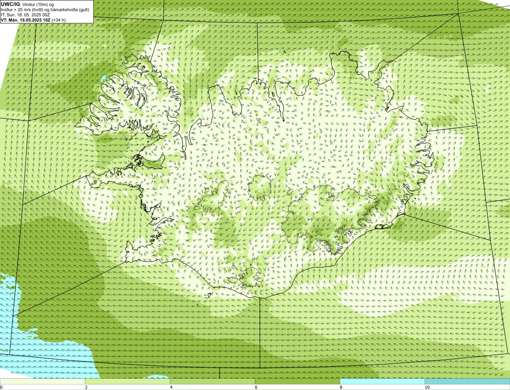510x390 pixels.
Task: Click the valid time line 'VT: Mán. 19.05.2025 10Z'
Action: (25, 20)
